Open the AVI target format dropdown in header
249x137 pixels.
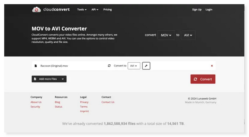point(188,35)
